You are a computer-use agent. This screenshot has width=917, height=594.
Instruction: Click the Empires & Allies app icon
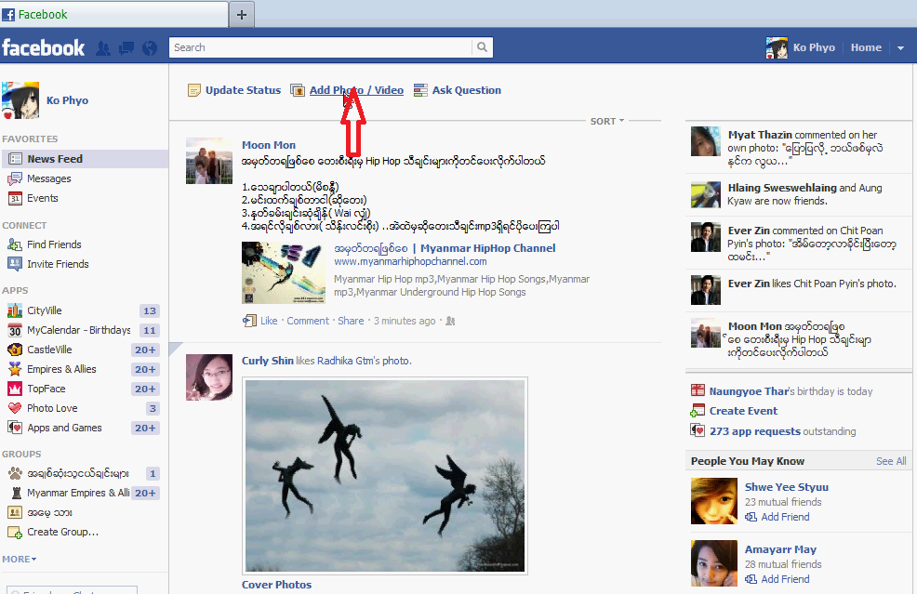pyautogui.click(x=15, y=369)
